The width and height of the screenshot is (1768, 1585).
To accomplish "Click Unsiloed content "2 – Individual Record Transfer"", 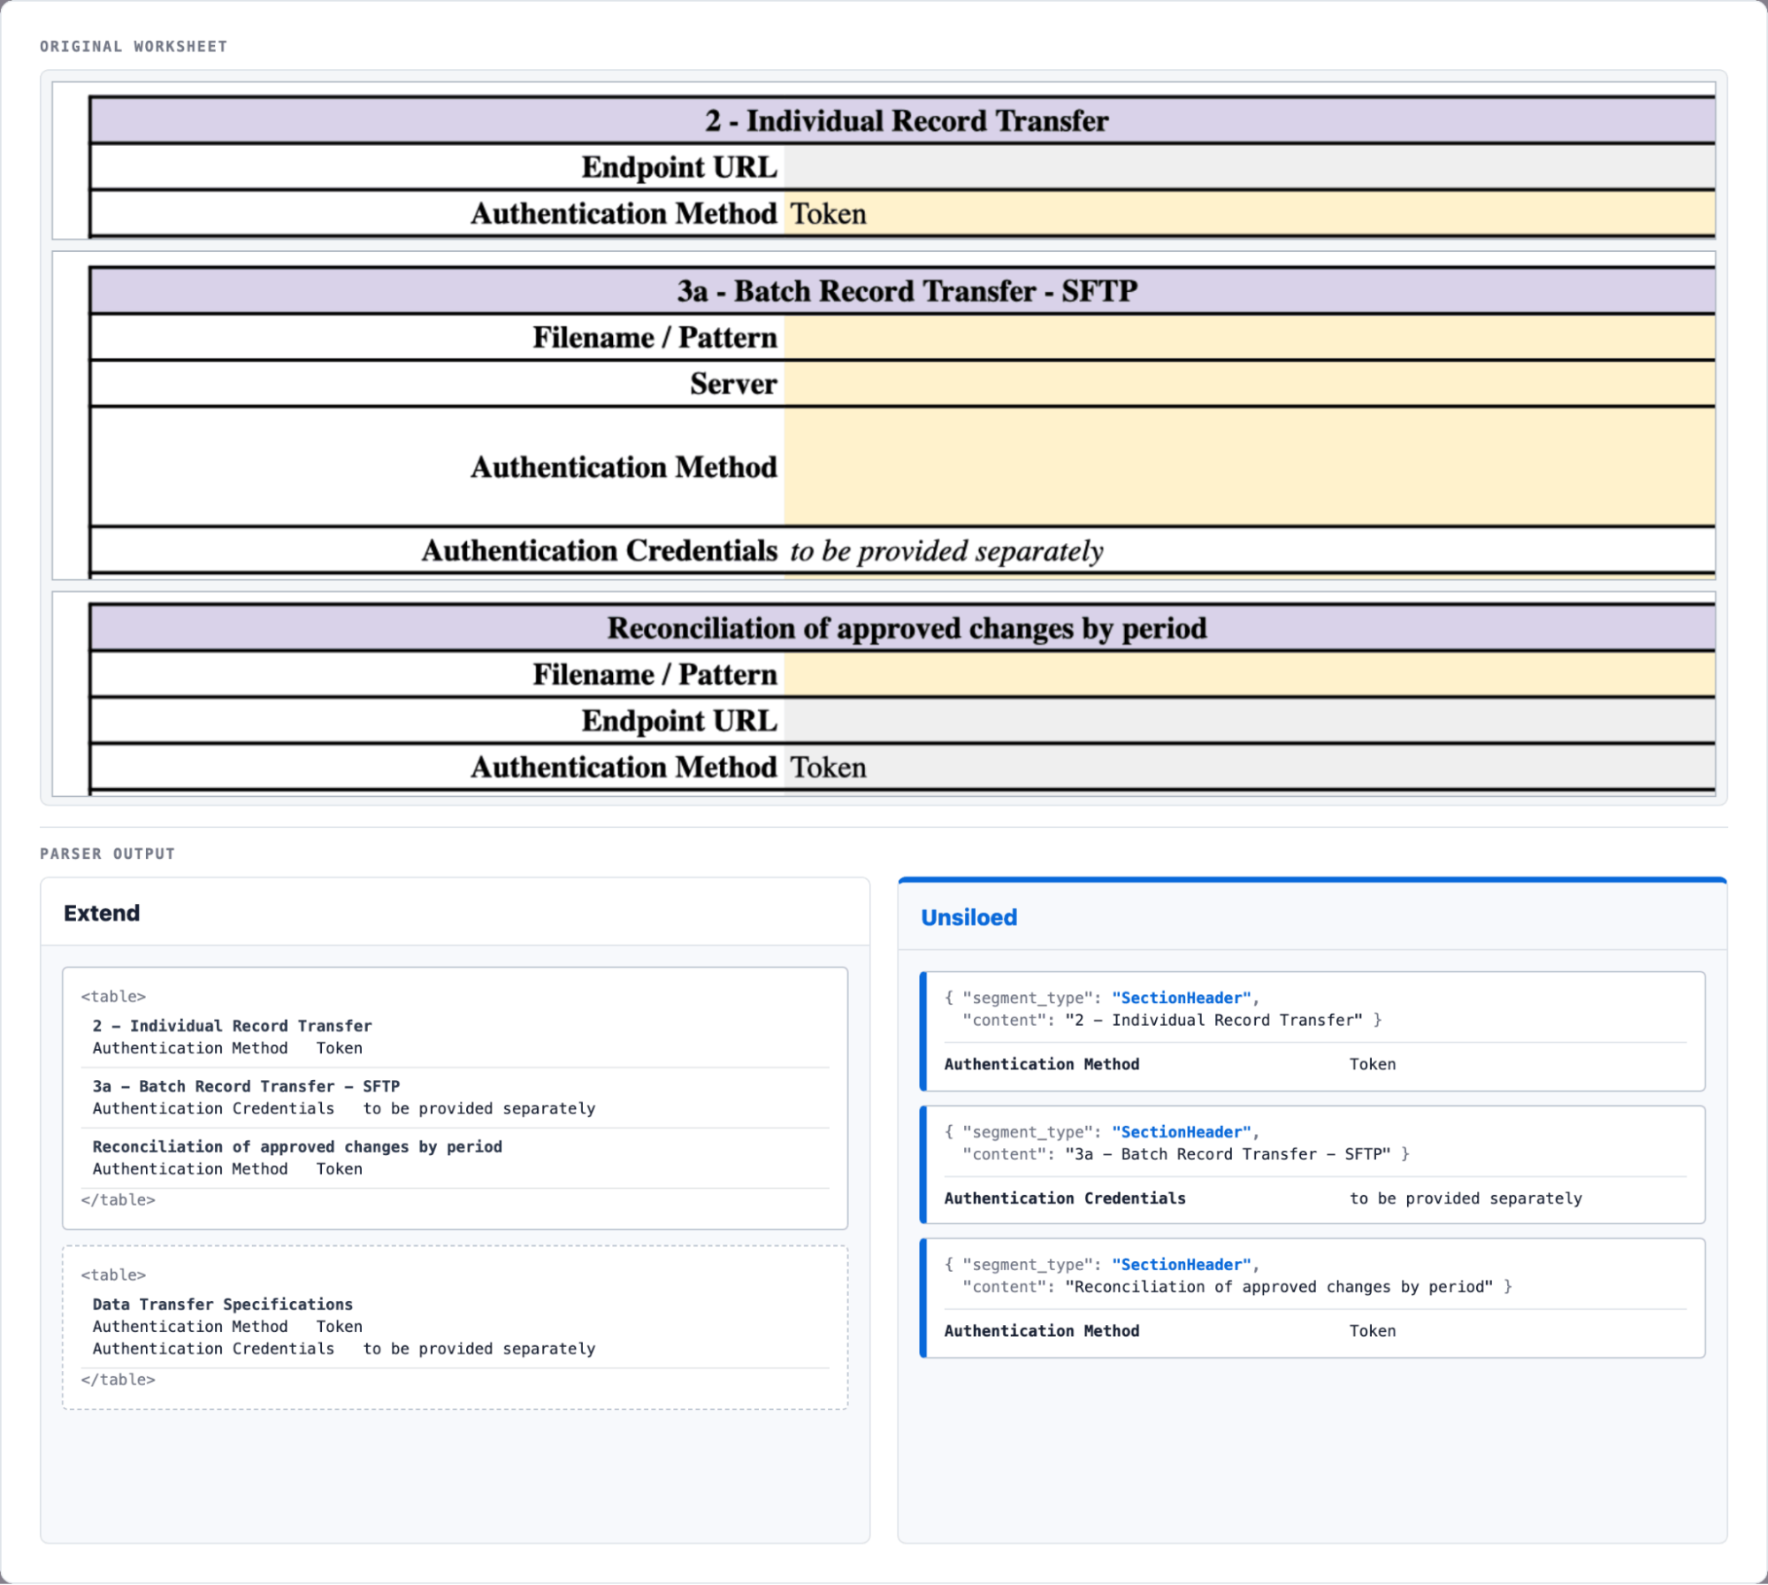I will click(1214, 1021).
